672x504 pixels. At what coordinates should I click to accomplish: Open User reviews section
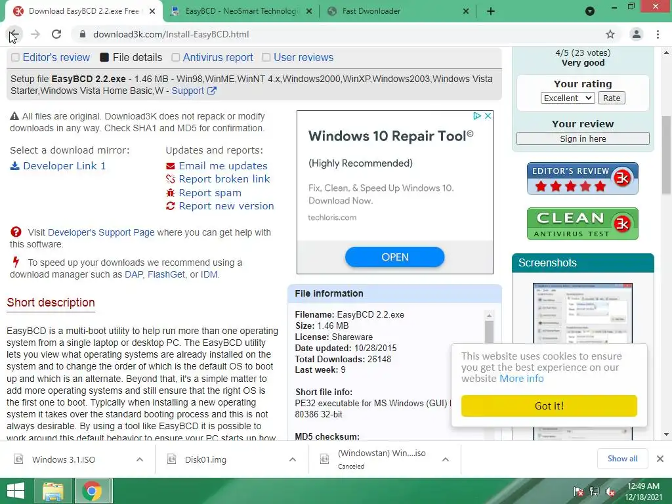point(303,58)
